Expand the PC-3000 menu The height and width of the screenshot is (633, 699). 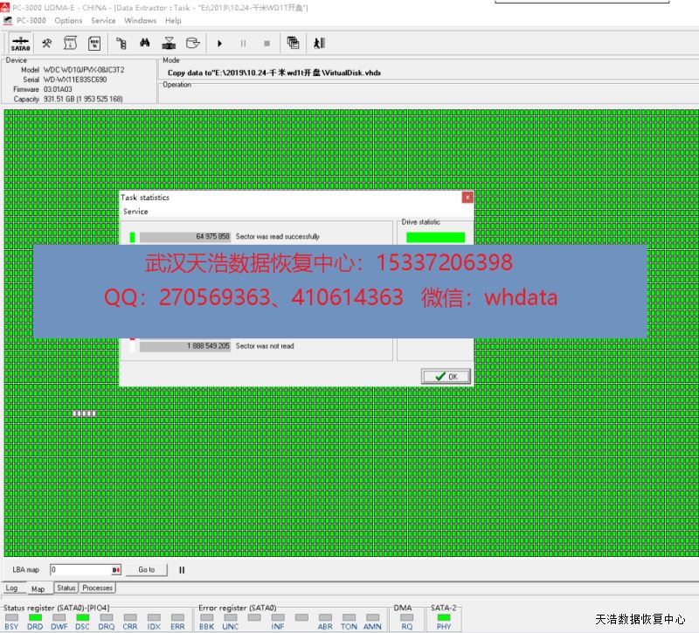[x=26, y=20]
